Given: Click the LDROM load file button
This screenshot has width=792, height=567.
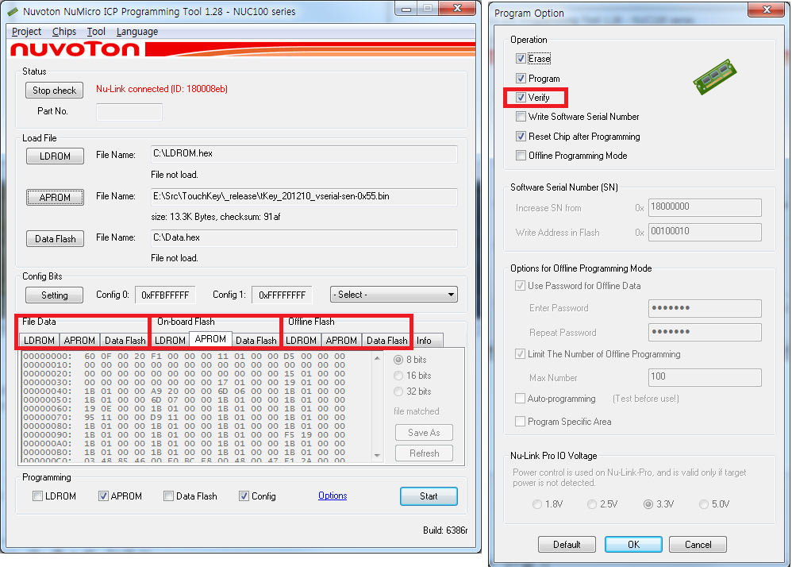Looking at the screenshot, I should click(55, 156).
